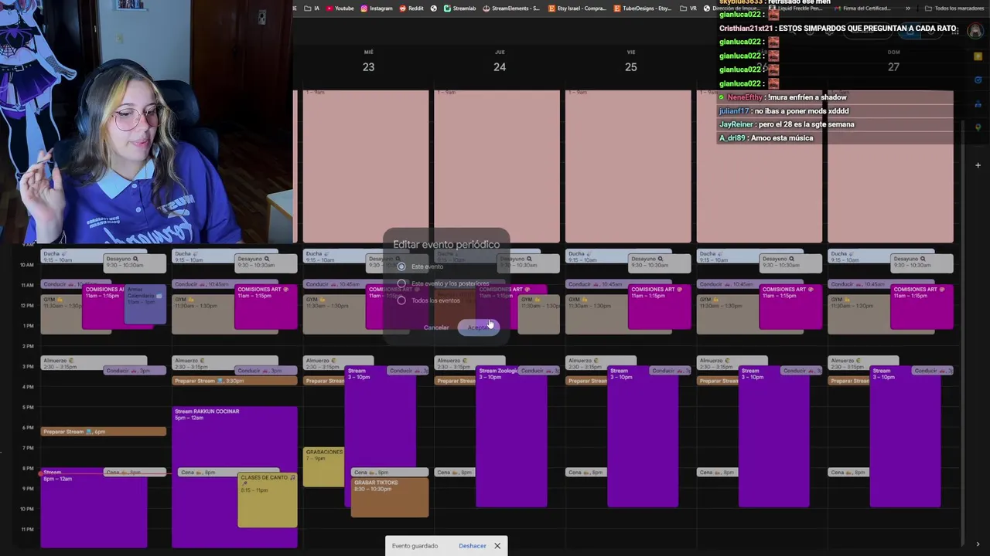Select the 'Este evento' radio option
The image size is (990, 556).
click(401, 266)
